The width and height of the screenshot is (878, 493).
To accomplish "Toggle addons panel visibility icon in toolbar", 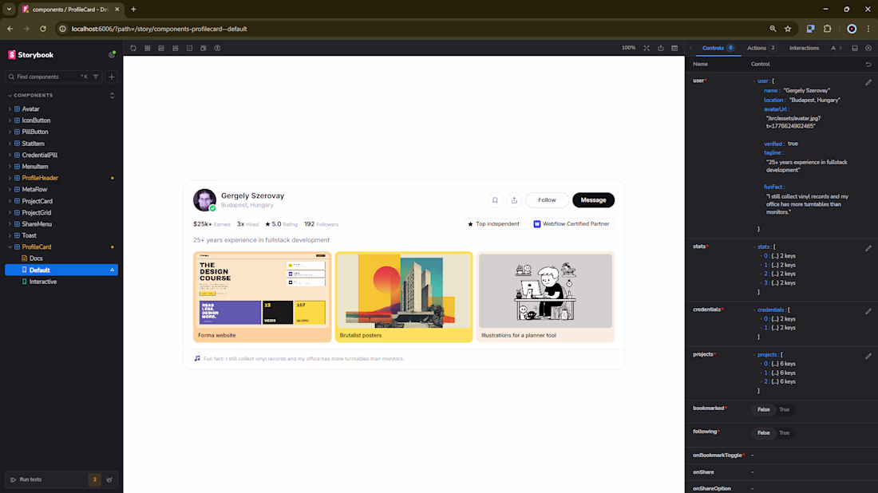I will click(x=674, y=48).
